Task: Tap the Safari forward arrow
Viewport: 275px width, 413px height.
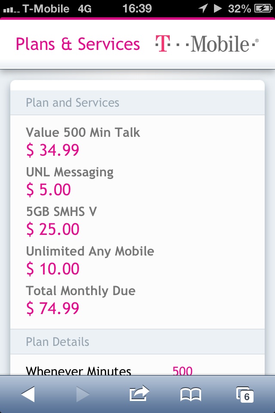Action: [x=83, y=395]
